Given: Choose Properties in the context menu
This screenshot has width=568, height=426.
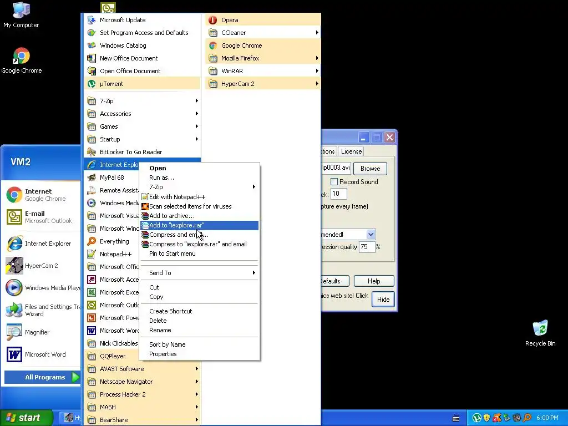Looking at the screenshot, I should click(199, 354).
